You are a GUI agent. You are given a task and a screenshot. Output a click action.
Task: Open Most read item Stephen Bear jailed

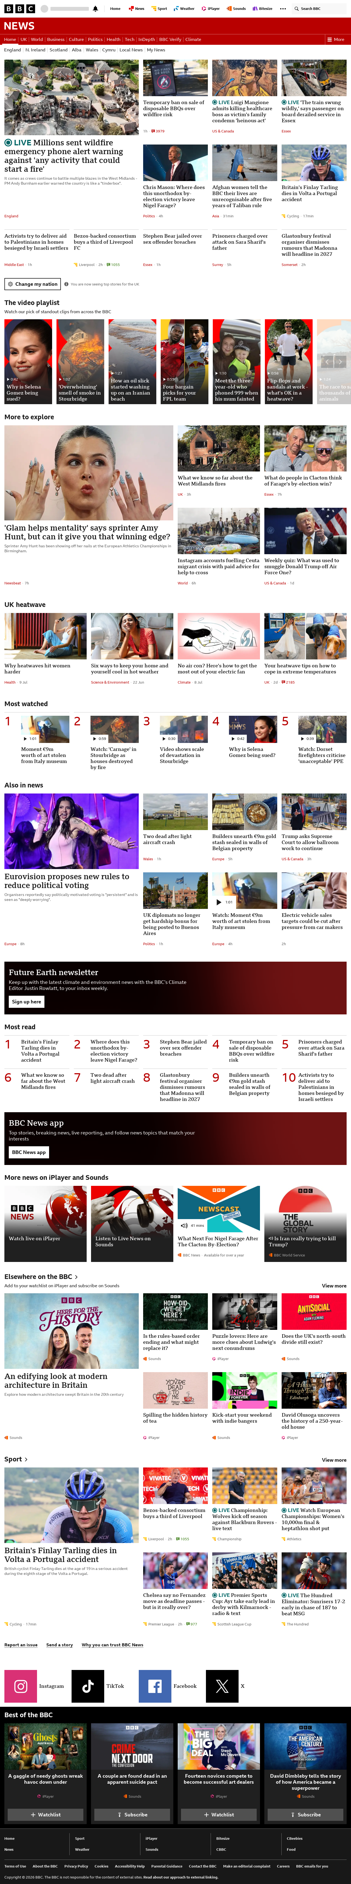click(x=183, y=1047)
